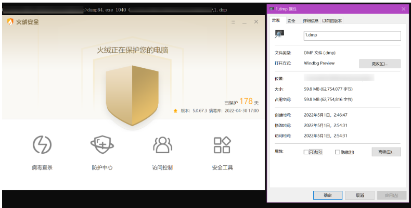Click the 1.dmp 属性 dialog title text
The image size is (411, 208).
286,9
